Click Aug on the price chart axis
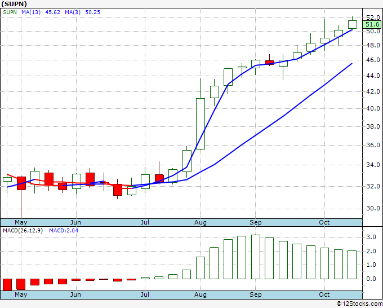Image resolution: width=383 pixels, height=308 pixels. [x=201, y=223]
